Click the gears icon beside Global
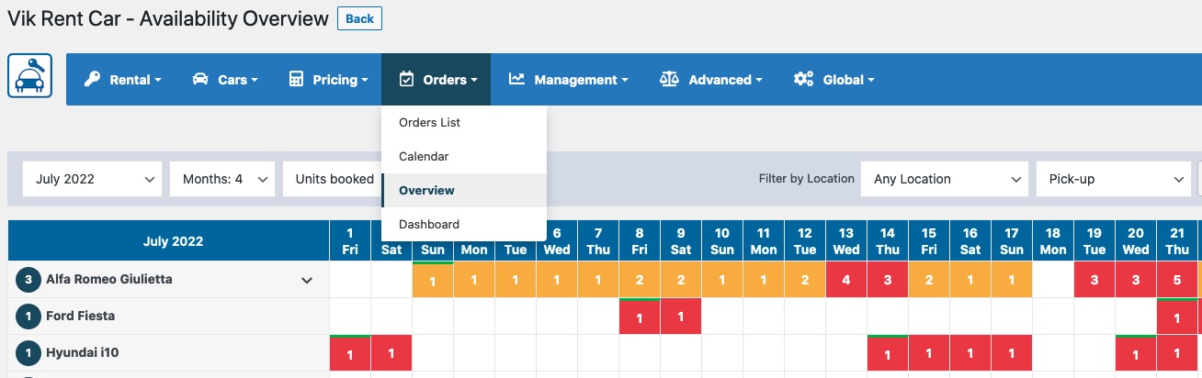1202x378 pixels. pos(804,80)
